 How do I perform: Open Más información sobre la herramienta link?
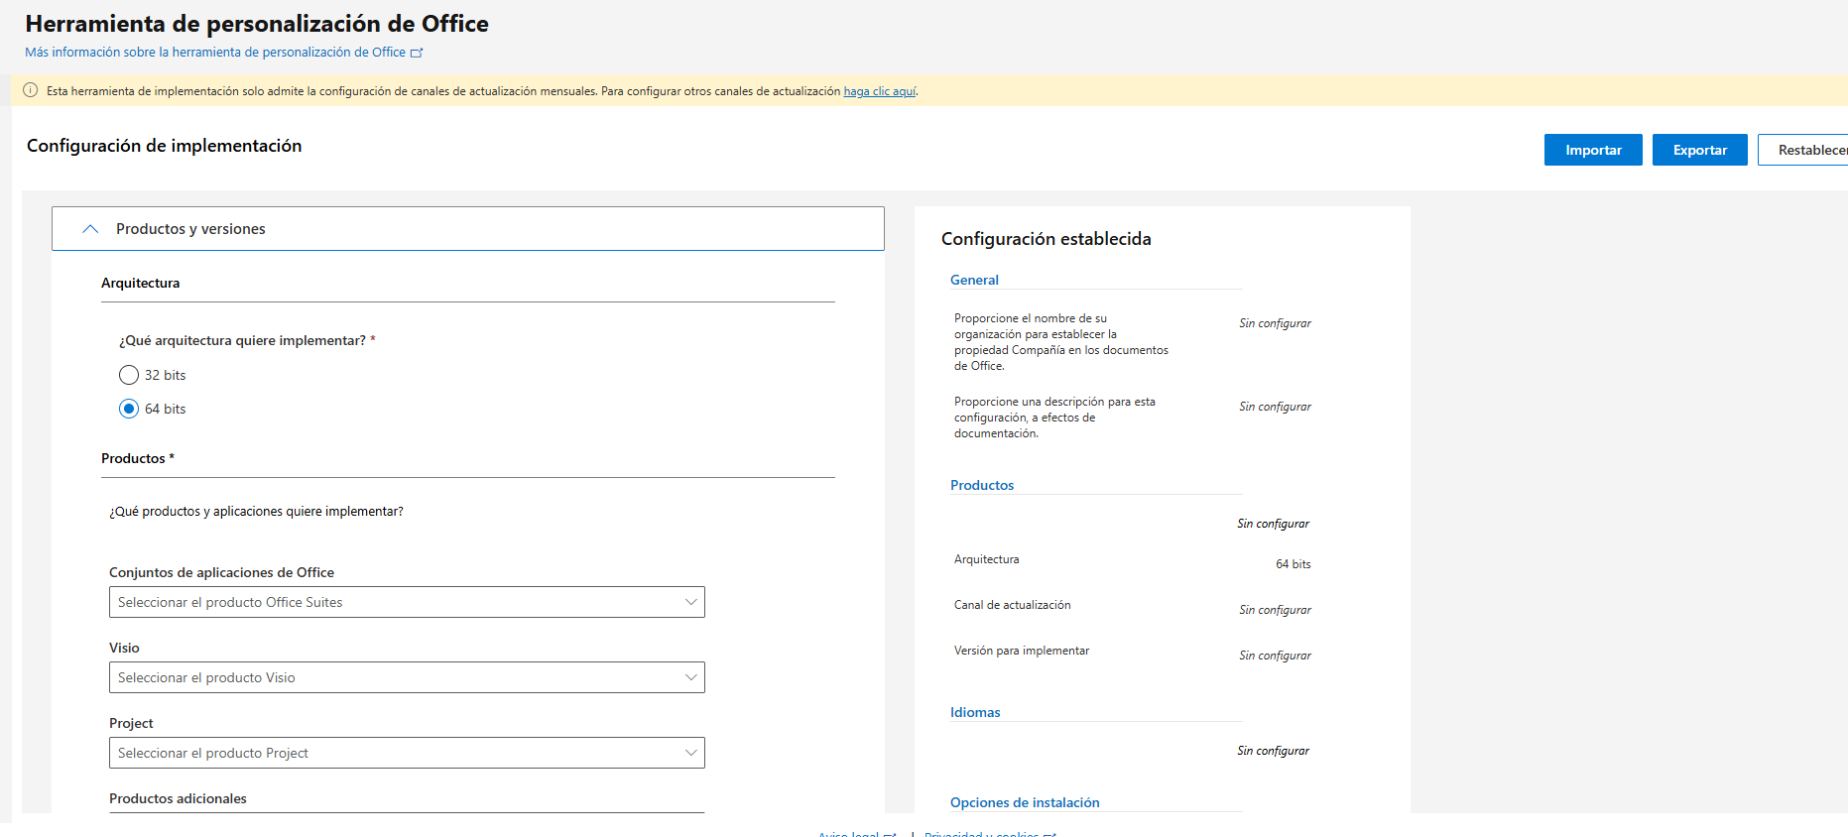click(215, 53)
